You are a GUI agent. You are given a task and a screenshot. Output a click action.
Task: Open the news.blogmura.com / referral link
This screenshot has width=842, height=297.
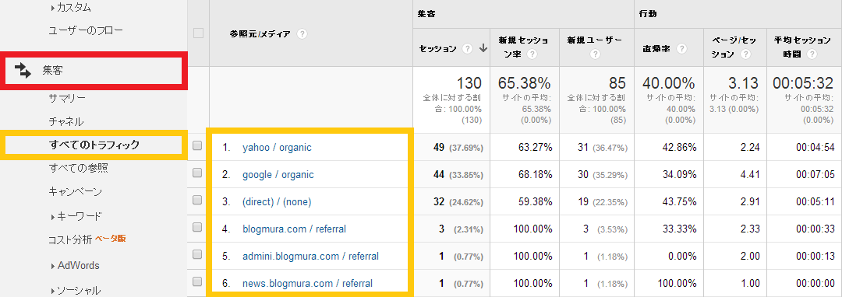(x=307, y=283)
